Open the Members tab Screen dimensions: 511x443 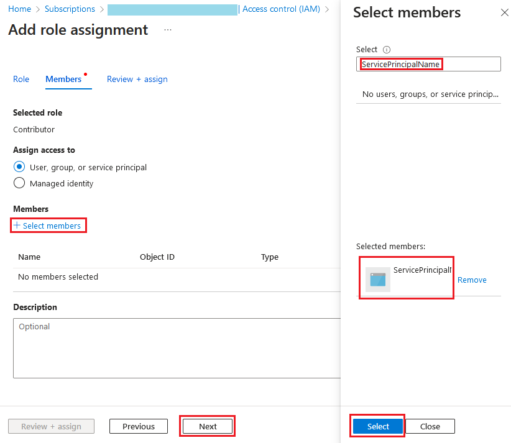tap(63, 79)
